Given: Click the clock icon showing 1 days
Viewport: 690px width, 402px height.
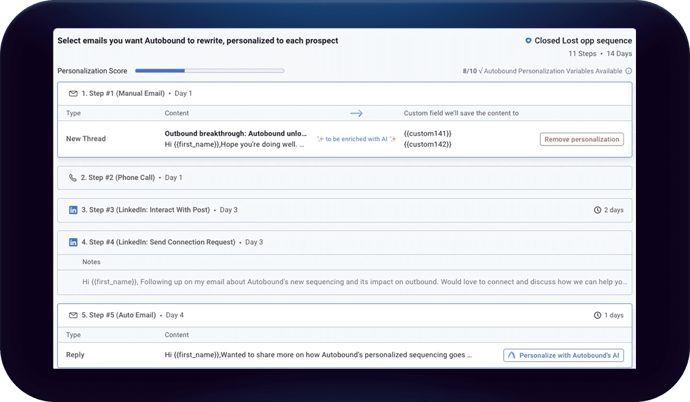Looking at the screenshot, I should [597, 315].
